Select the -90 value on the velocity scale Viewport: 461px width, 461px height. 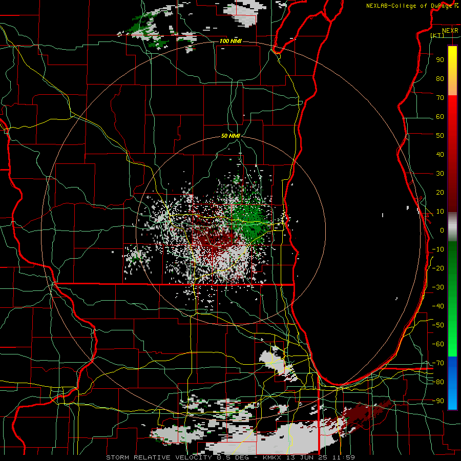[x=438, y=401]
